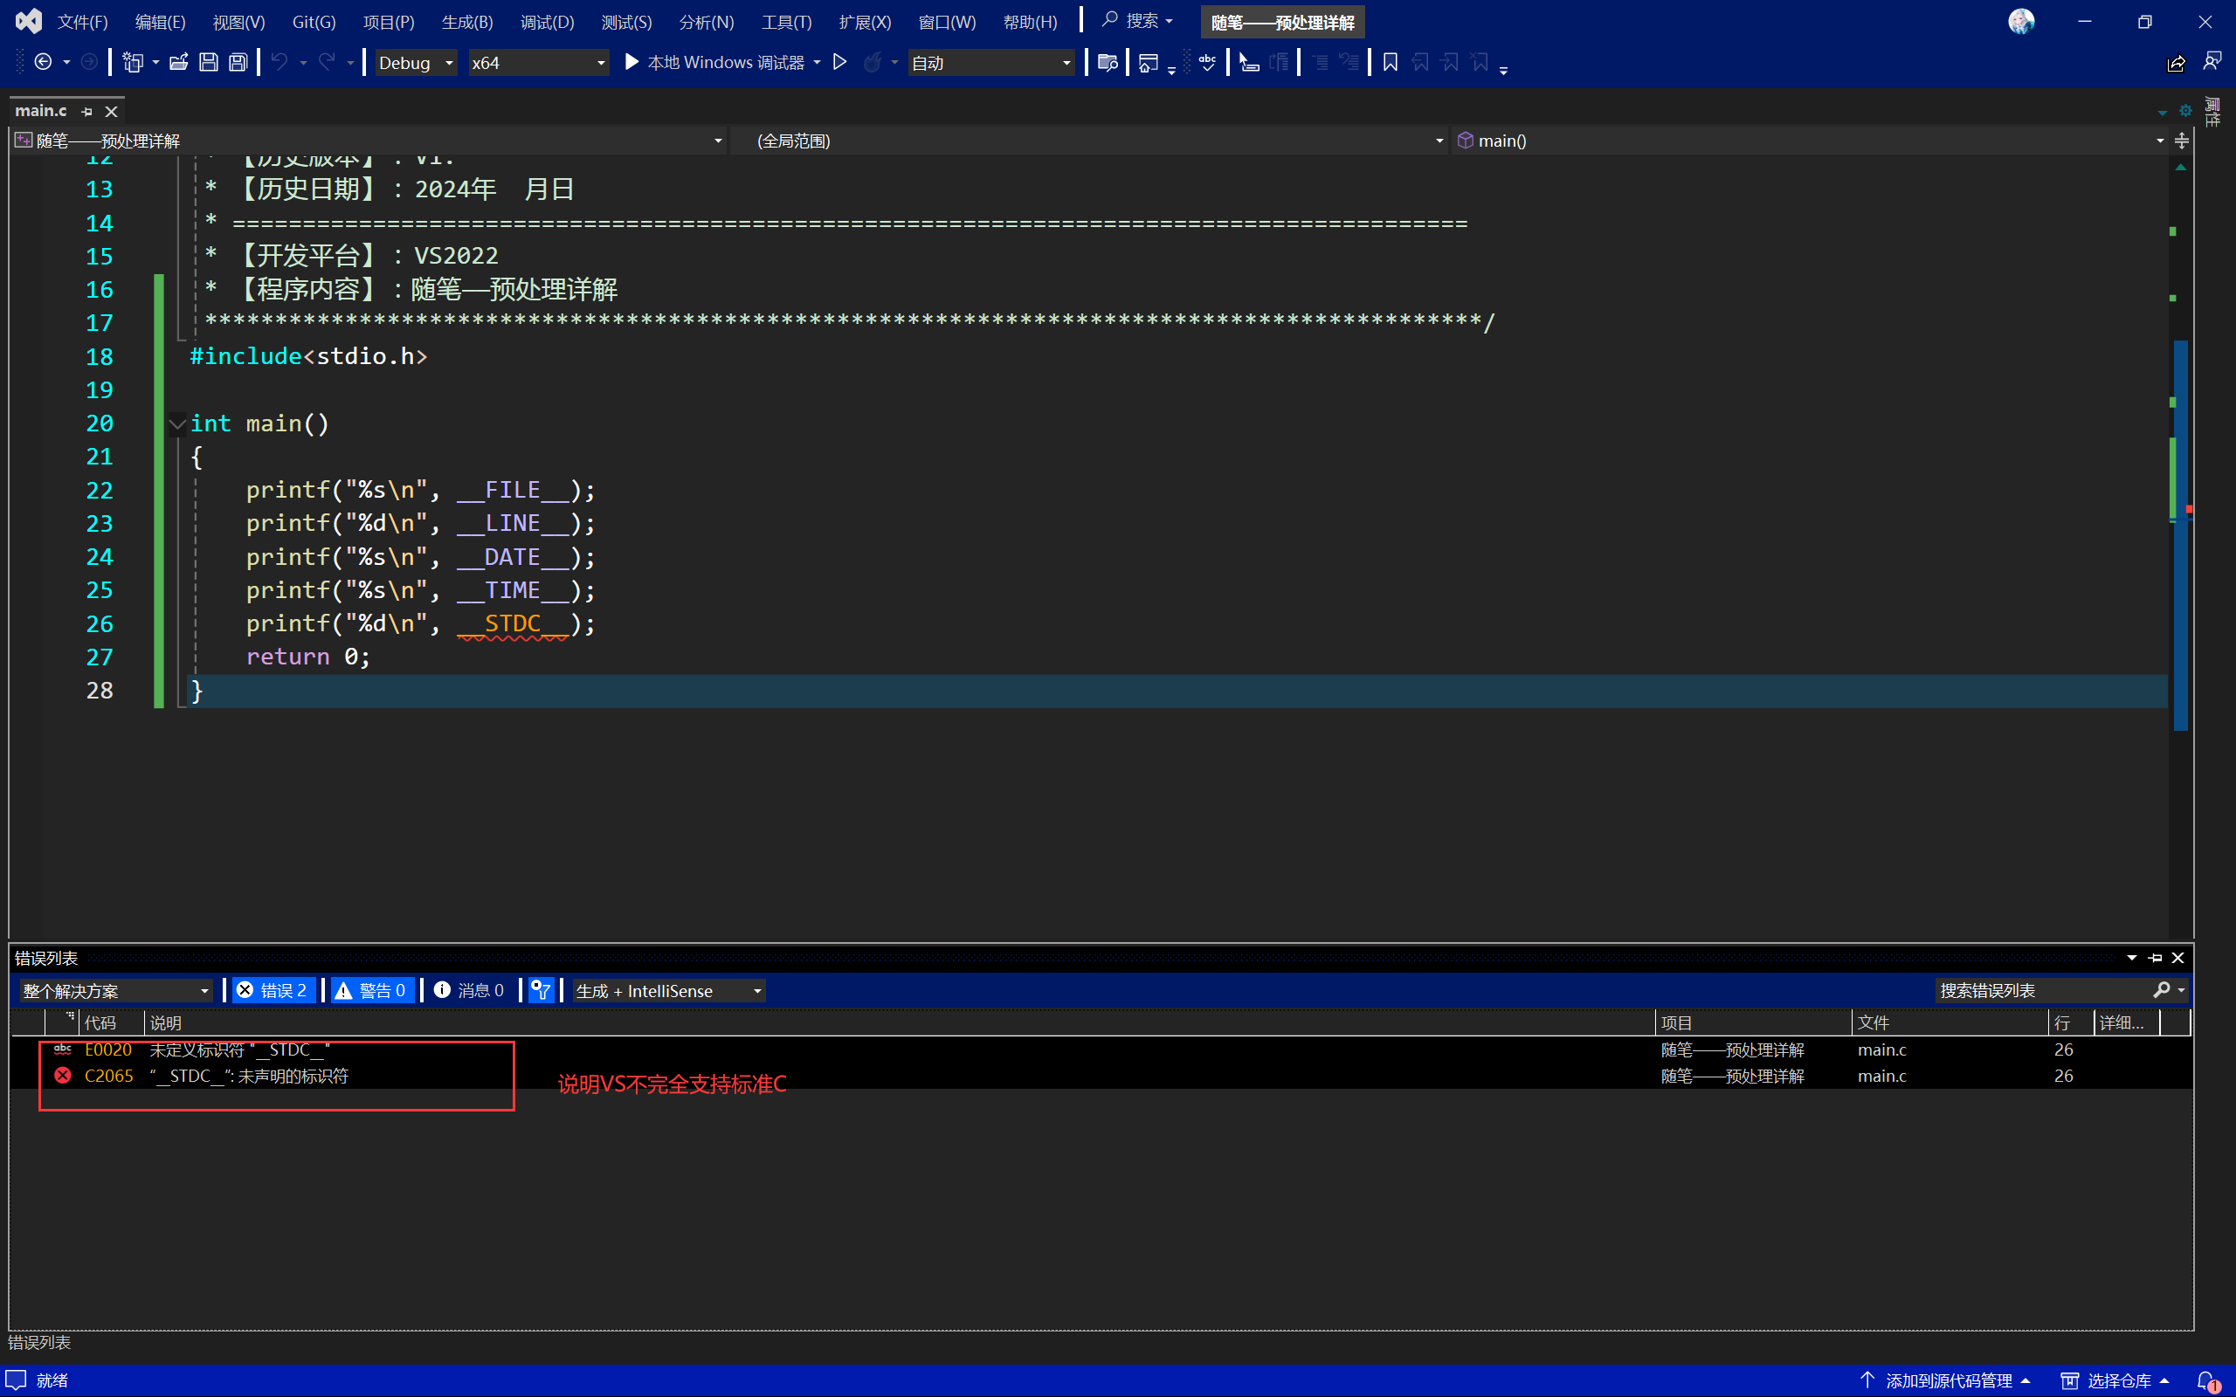Open the 生成 + IntelliSense dropdown
2236x1397 pixels.
(x=669, y=990)
